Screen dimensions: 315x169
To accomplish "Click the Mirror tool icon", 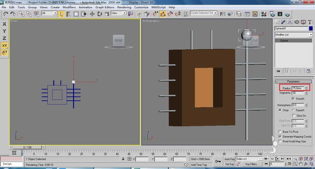I will pos(223,14).
